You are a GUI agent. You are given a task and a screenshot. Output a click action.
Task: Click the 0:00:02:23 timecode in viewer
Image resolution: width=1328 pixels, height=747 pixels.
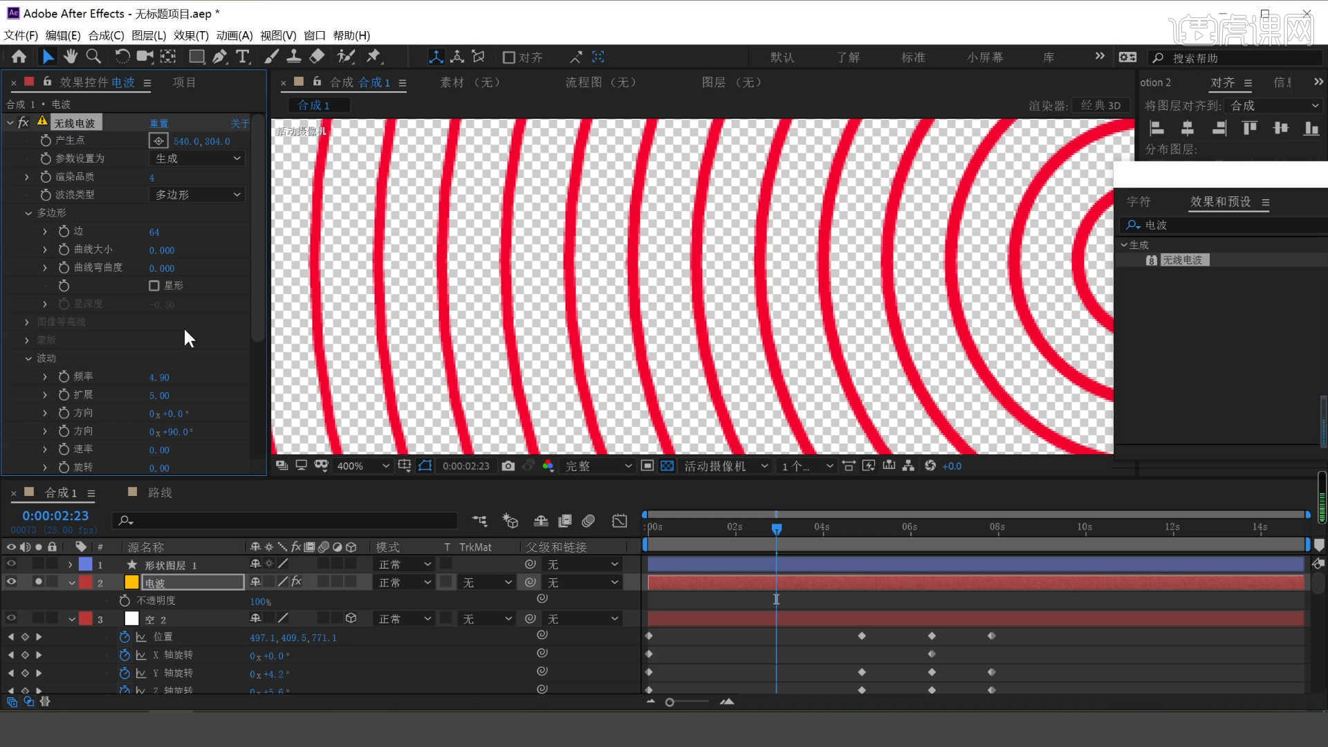pyautogui.click(x=466, y=466)
